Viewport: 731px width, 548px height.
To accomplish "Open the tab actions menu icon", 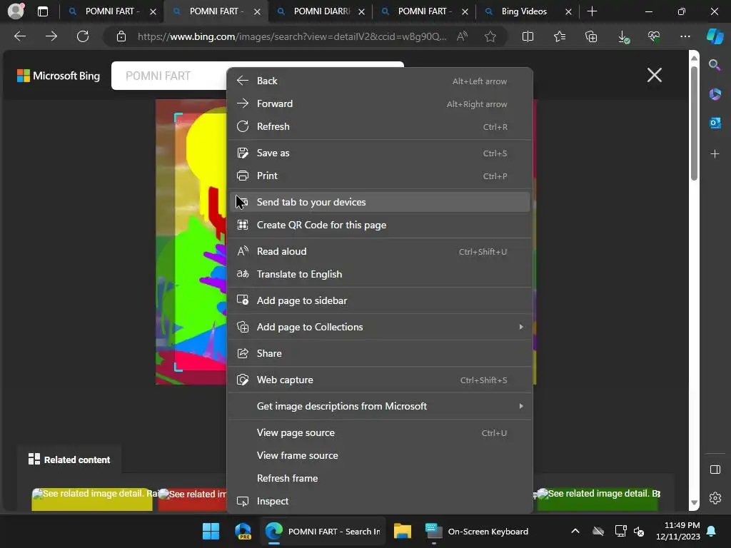I will click(x=43, y=11).
